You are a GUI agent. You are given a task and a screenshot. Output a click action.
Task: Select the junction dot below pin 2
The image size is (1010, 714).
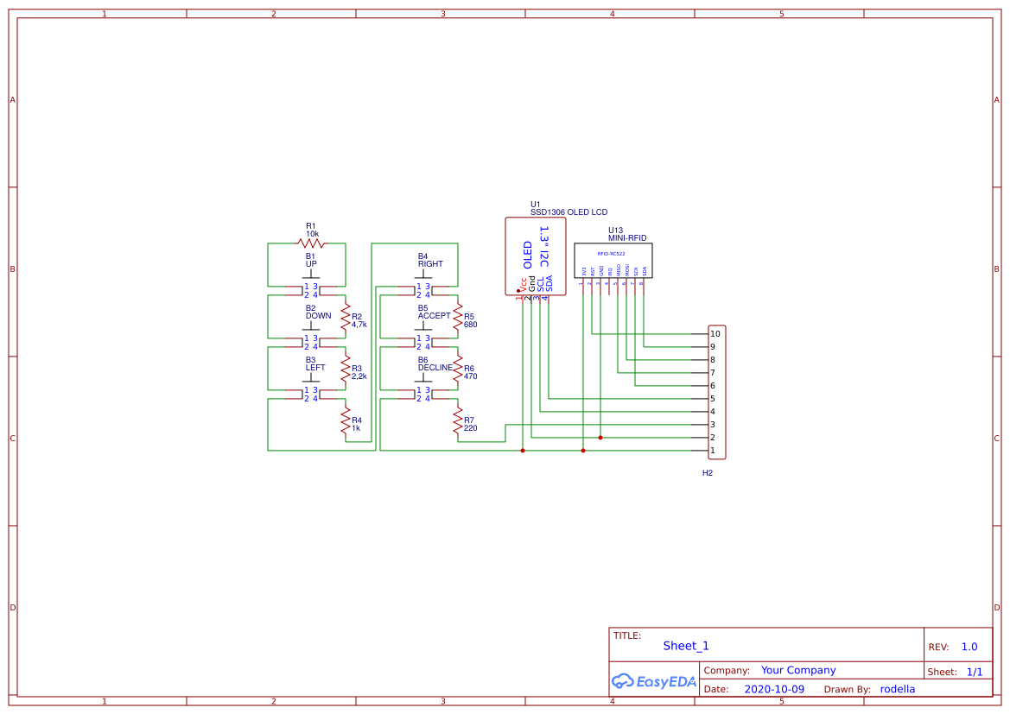tap(600, 438)
